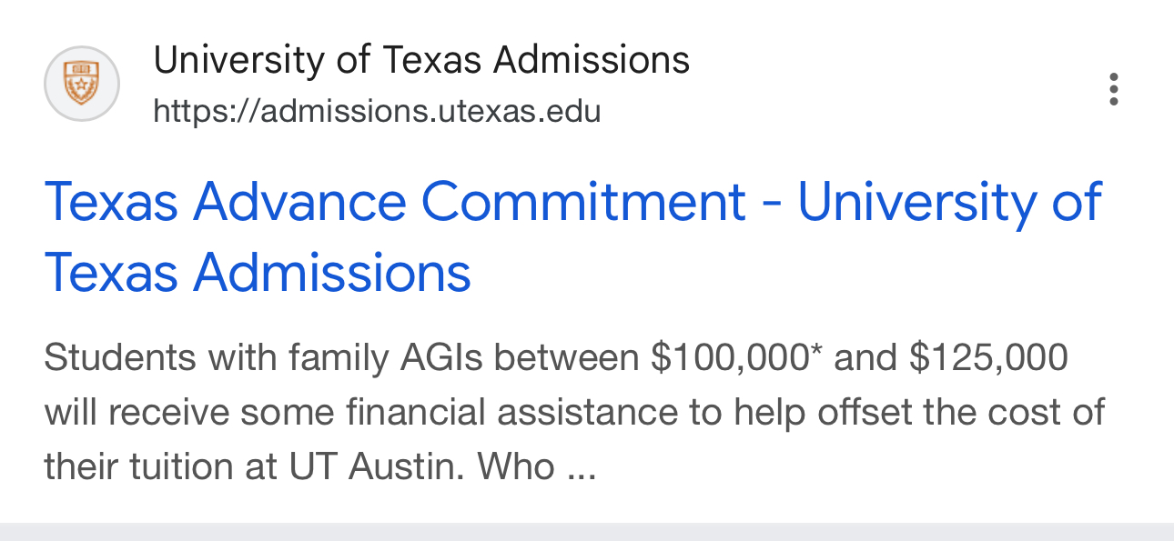
Task: Click the result snippet about family AGIs
Action: (x=573, y=412)
